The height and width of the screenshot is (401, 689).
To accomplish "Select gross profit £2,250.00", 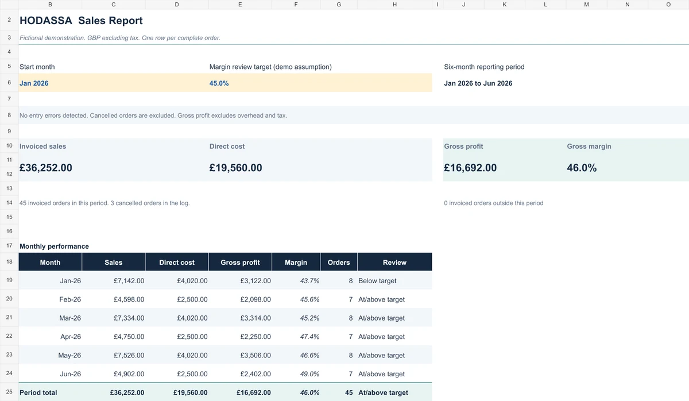I will [240, 337].
